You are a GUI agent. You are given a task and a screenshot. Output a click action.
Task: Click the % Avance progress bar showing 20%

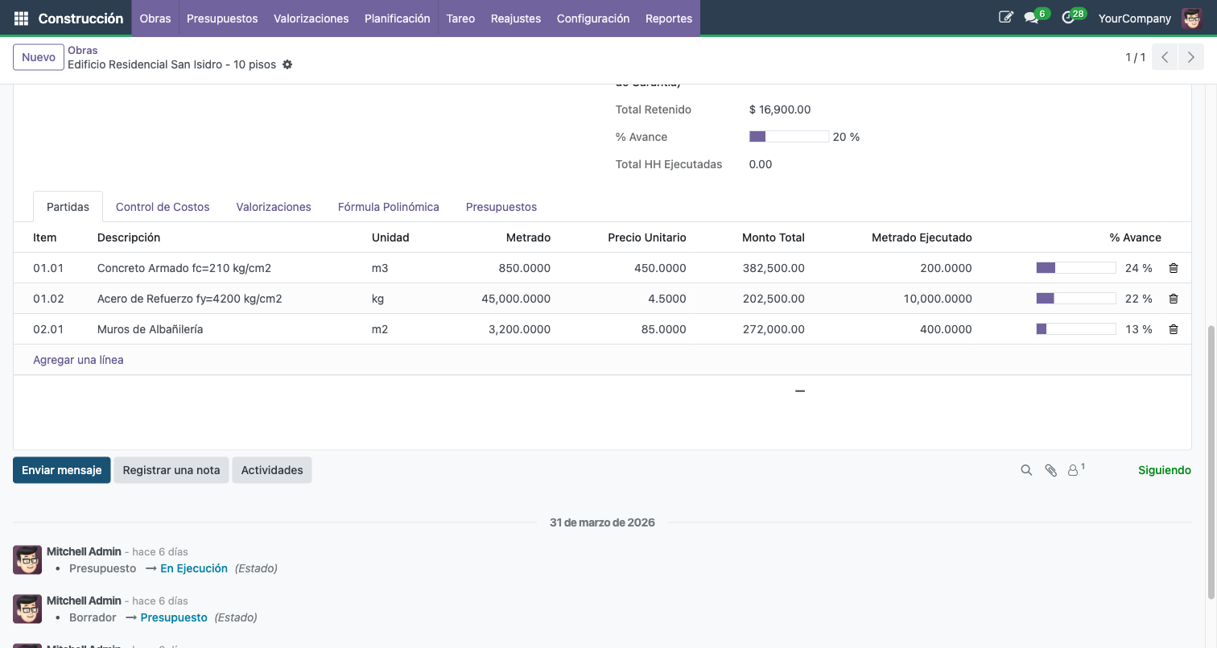[x=789, y=136]
